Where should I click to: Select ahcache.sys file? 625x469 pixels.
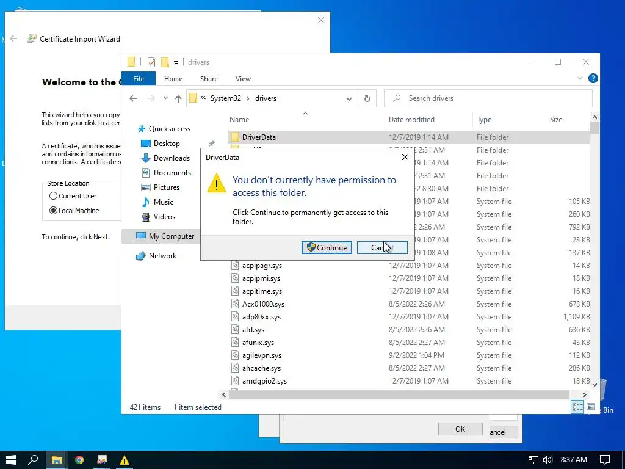click(x=261, y=368)
